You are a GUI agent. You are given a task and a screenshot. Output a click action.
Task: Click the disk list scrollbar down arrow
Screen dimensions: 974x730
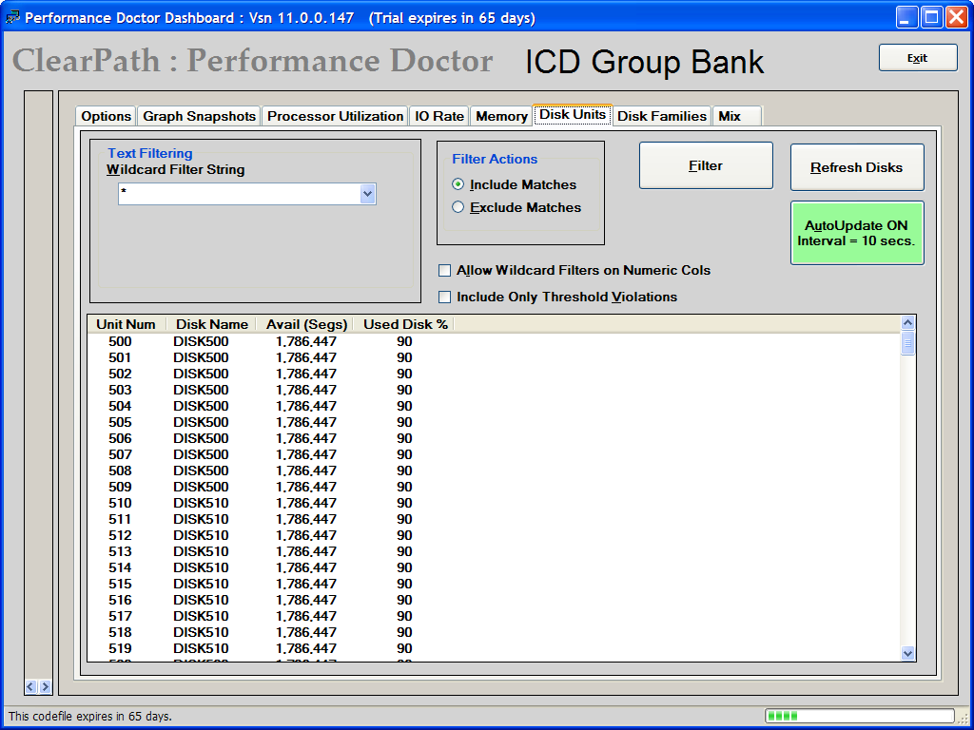(x=907, y=653)
